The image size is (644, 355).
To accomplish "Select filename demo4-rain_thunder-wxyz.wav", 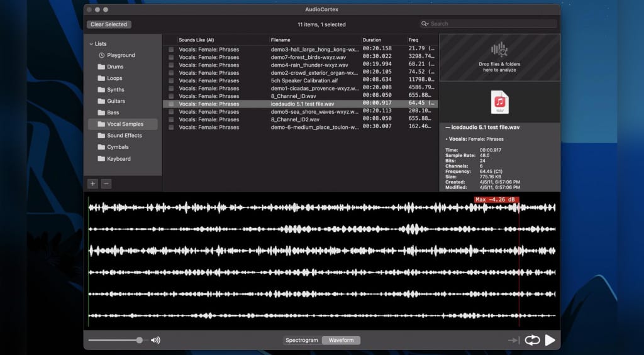I will (x=309, y=65).
